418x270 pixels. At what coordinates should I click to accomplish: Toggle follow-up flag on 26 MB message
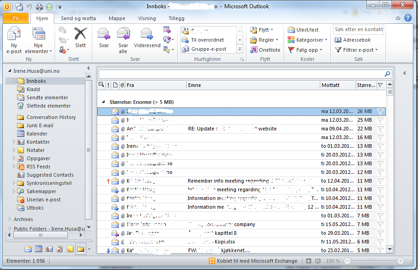coord(380,111)
